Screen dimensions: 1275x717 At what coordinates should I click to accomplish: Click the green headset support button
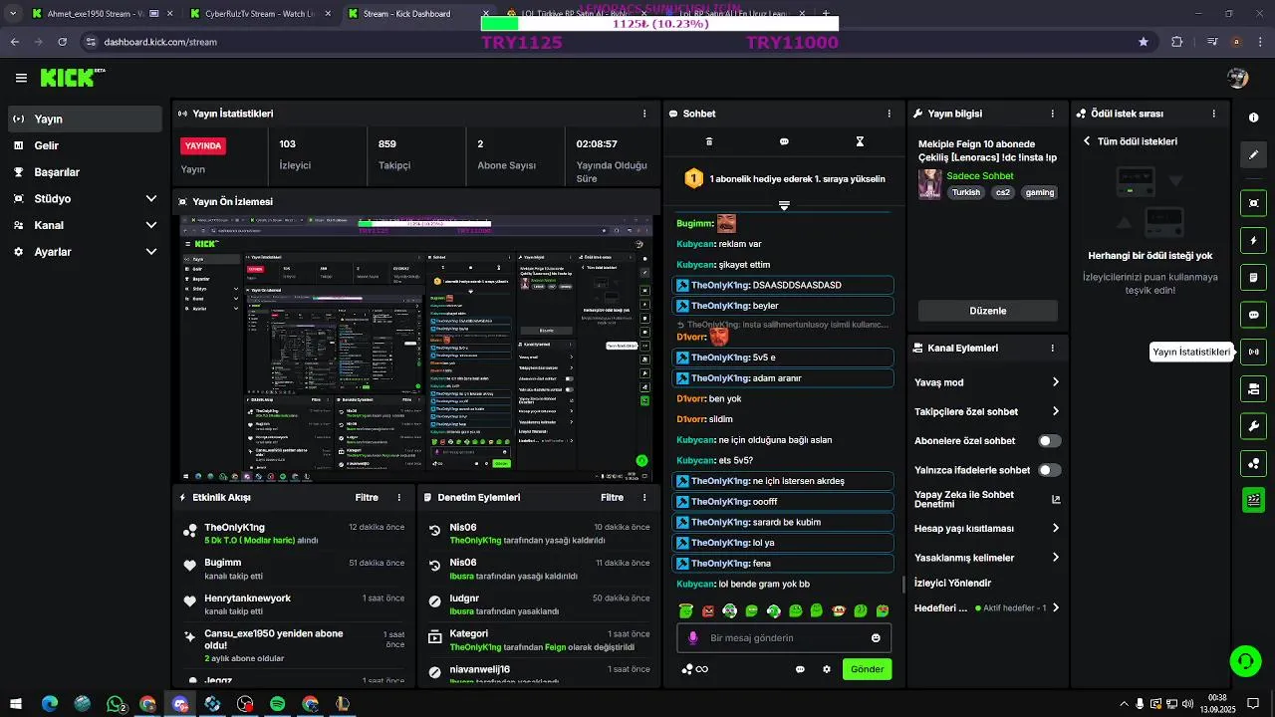[x=1244, y=660]
